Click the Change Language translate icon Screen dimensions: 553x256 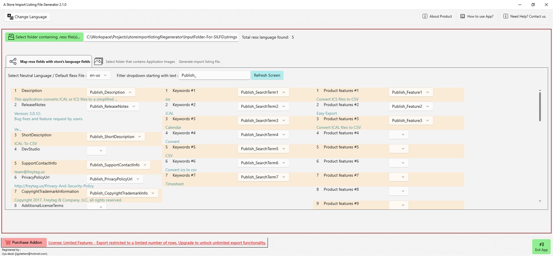(10, 17)
